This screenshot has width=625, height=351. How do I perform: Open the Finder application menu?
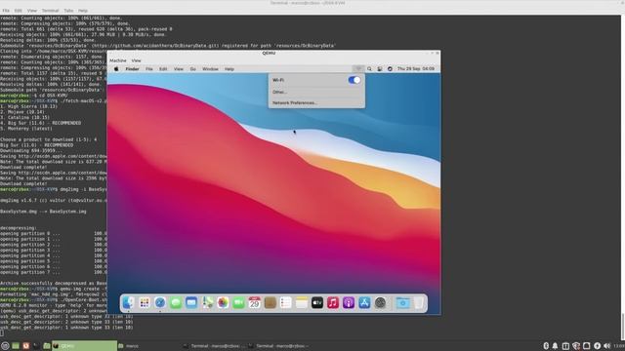coord(133,69)
